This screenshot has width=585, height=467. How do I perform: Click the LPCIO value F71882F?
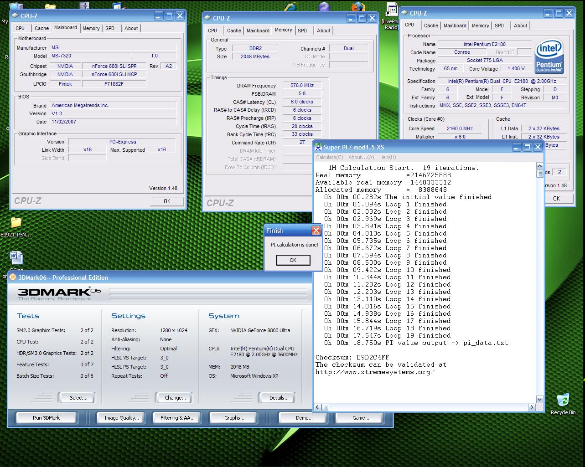point(114,84)
